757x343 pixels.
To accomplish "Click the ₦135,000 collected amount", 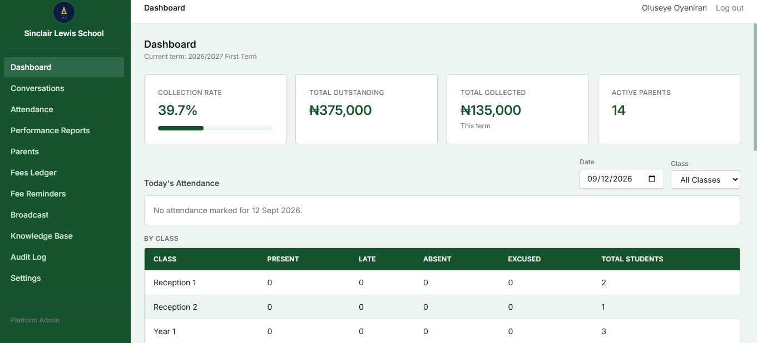I will coord(491,110).
